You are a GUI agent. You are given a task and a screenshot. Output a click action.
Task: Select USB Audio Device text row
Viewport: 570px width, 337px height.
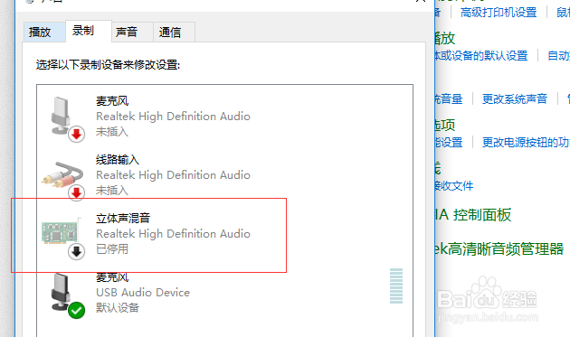(143, 293)
